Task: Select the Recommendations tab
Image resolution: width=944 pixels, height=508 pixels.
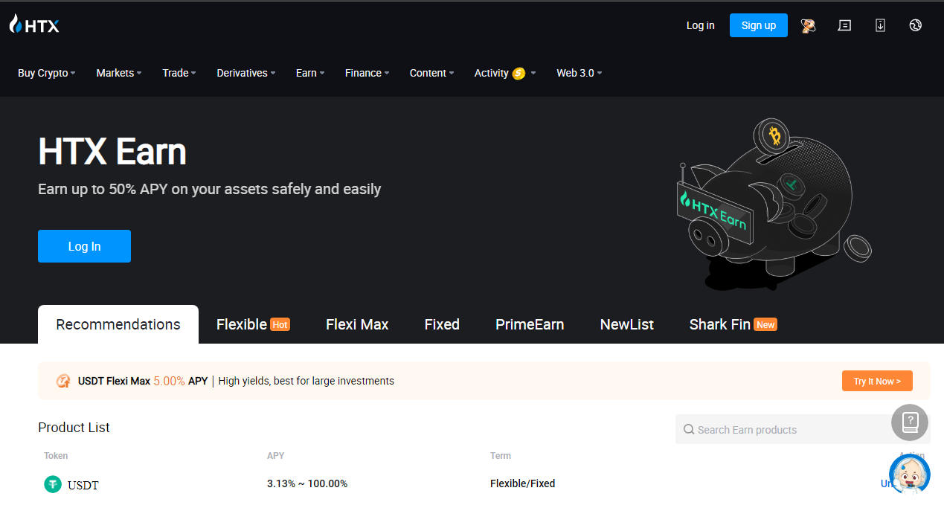Action: (x=118, y=324)
